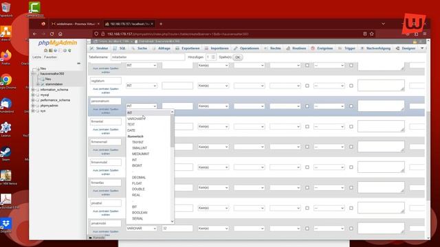Choose VARCHAR from the type list
The width and height of the screenshot is (440, 247).
tap(148, 119)
